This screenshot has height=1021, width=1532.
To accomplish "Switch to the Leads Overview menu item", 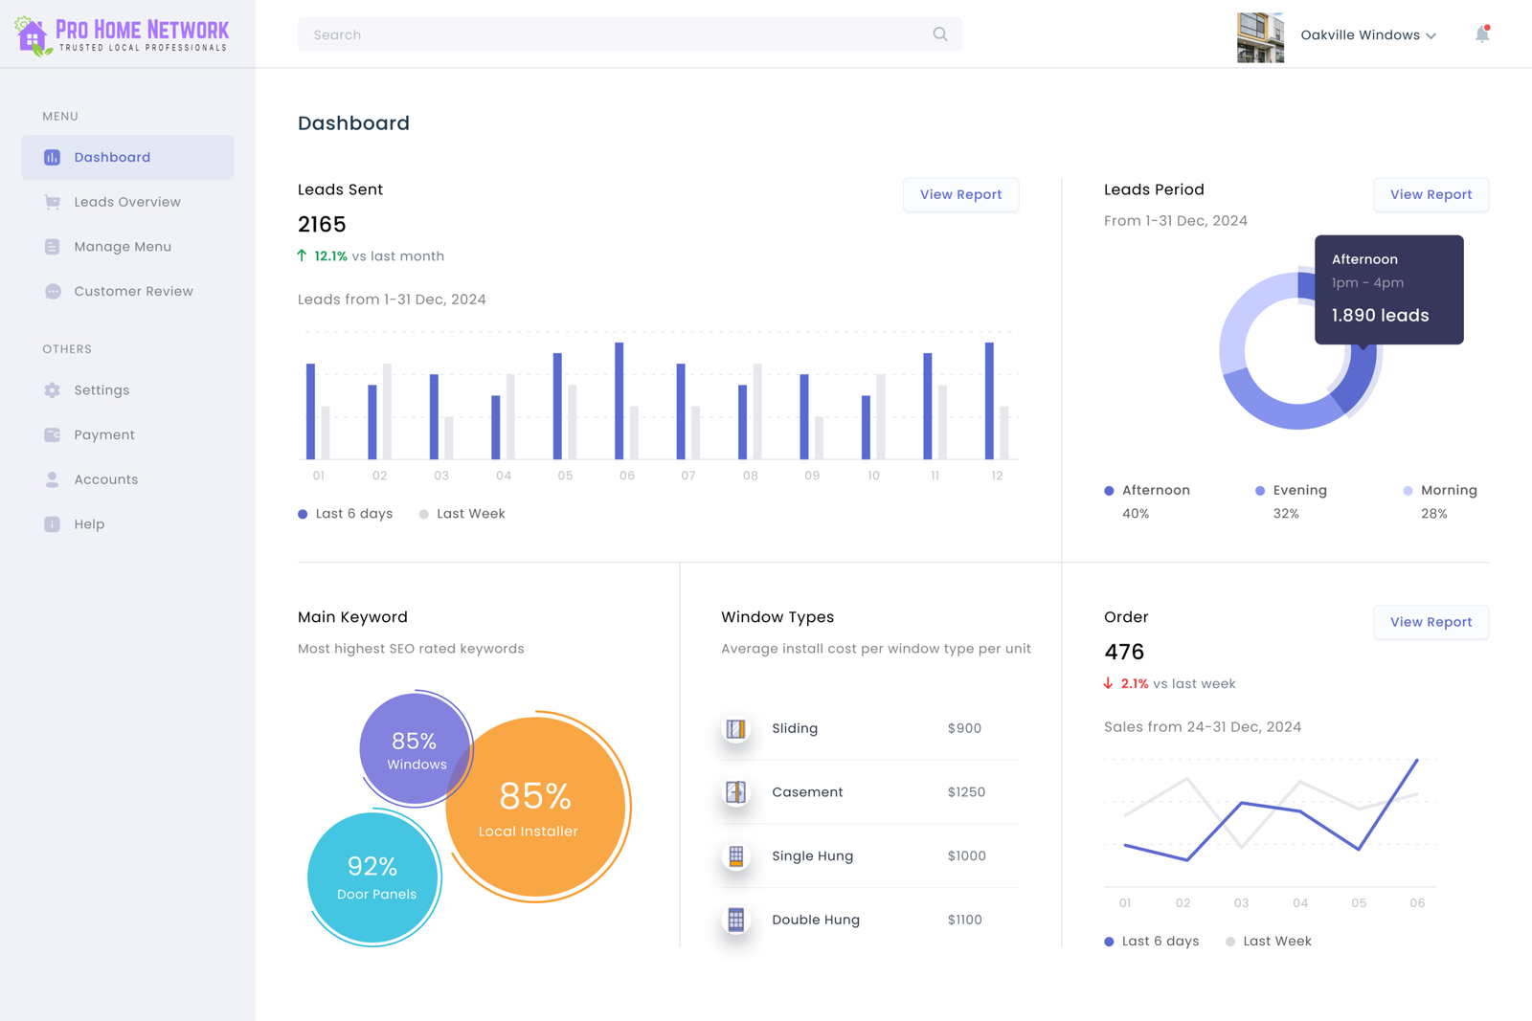I will (127, 202).
